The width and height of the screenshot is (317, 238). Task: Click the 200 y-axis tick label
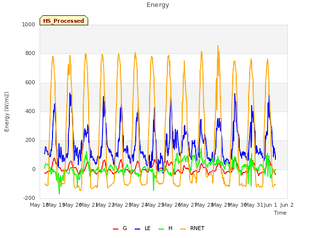pyautogui.click(x=30, y=140)
